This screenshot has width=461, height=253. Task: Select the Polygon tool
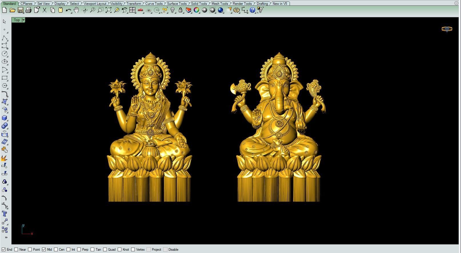pos(5,86)
